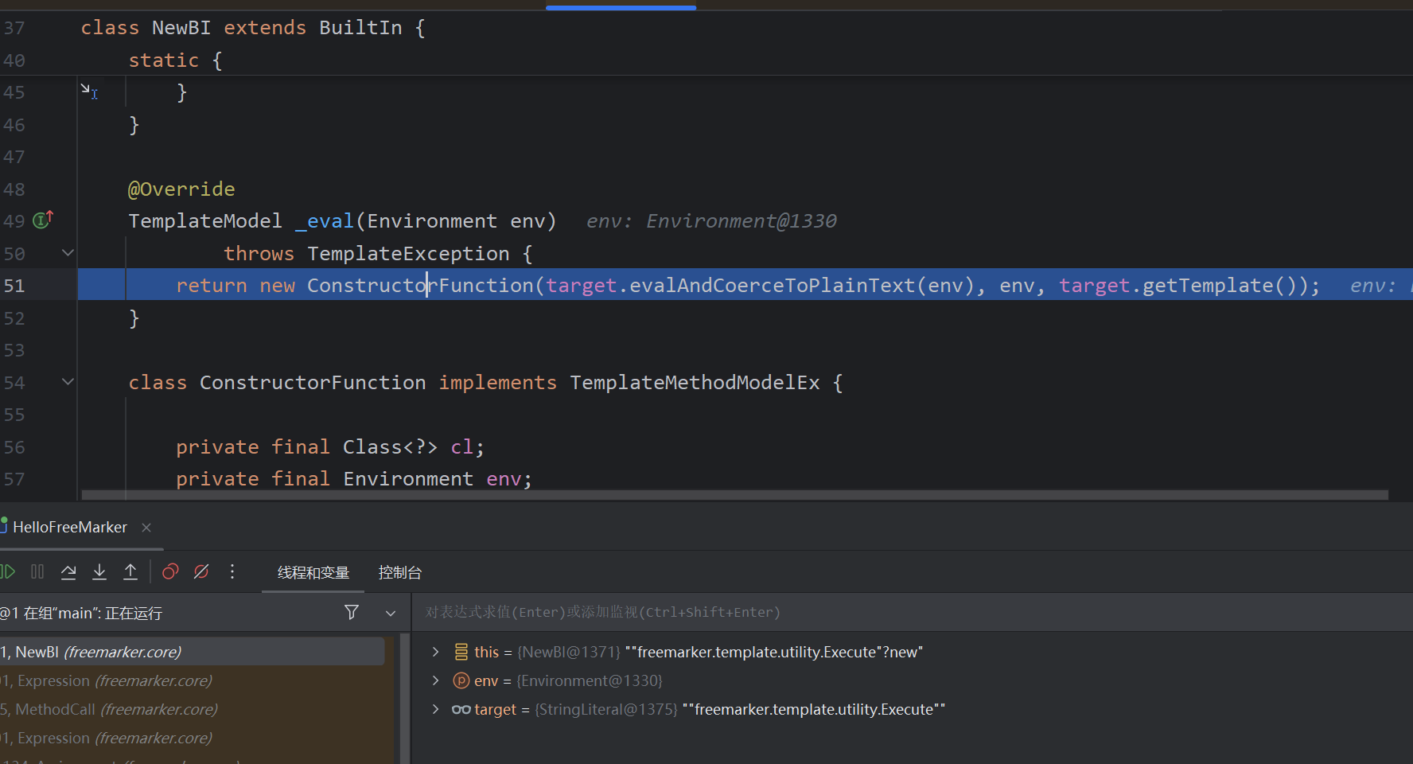This screenshot has height=764, width=1413.
Task: Click the inline hint 'env: Environment@1330'
Action: point(711,221)
